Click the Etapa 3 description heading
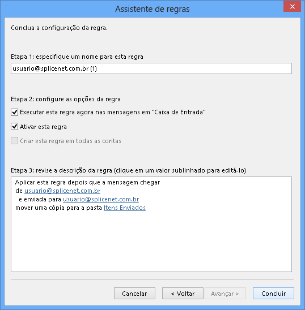Screen dimensions: 305x310 pyautogui.click(x=128, y=170)
